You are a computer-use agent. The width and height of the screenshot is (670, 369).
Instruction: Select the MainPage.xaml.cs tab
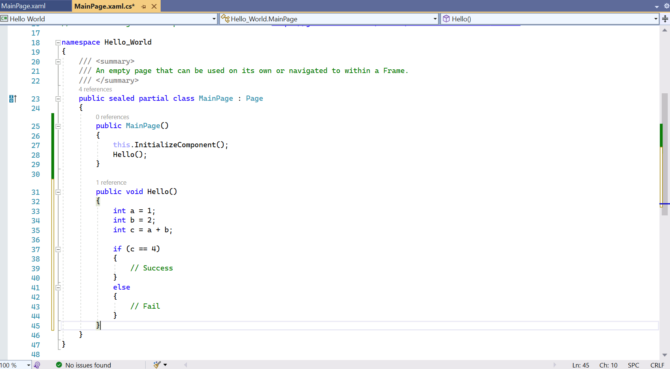(105, 6)
